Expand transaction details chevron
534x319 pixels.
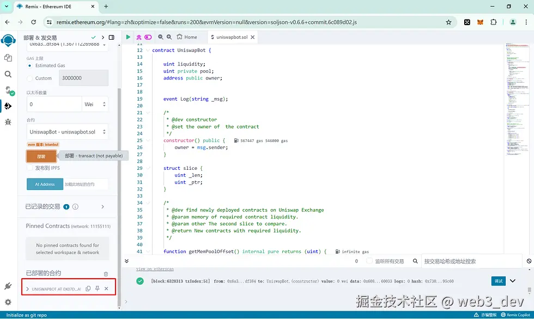point(513,281)
